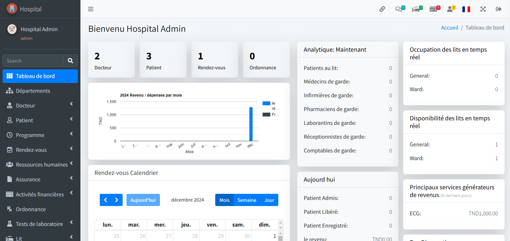Click the calendar day cell numbered 28
This screenshot has width=510, height=241.
tap(186, 236)
